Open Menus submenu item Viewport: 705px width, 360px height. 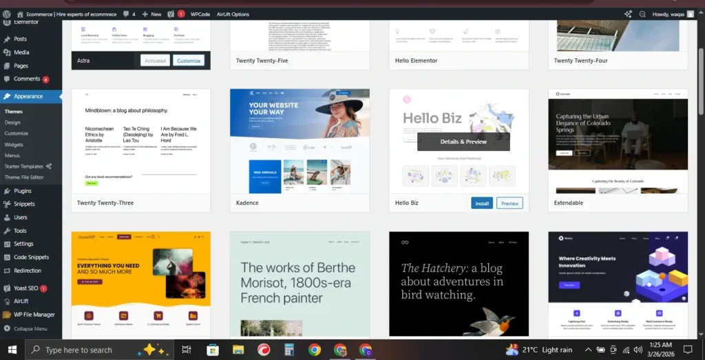click(12, 155)
